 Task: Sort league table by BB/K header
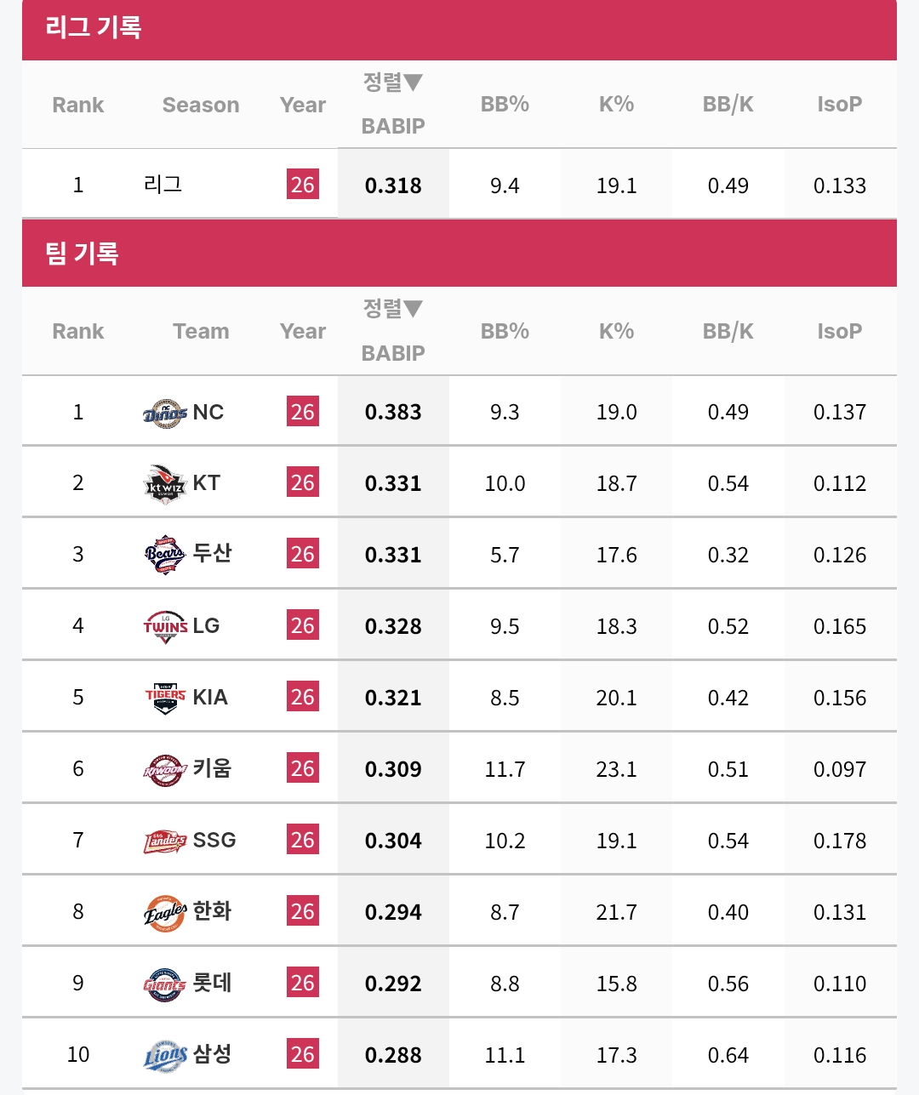728,105
